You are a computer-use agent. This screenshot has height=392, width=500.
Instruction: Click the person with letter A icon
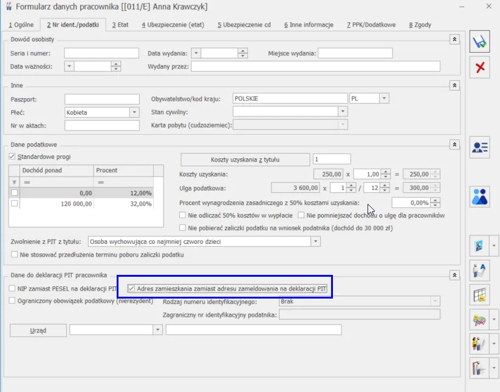pos(480,270)
